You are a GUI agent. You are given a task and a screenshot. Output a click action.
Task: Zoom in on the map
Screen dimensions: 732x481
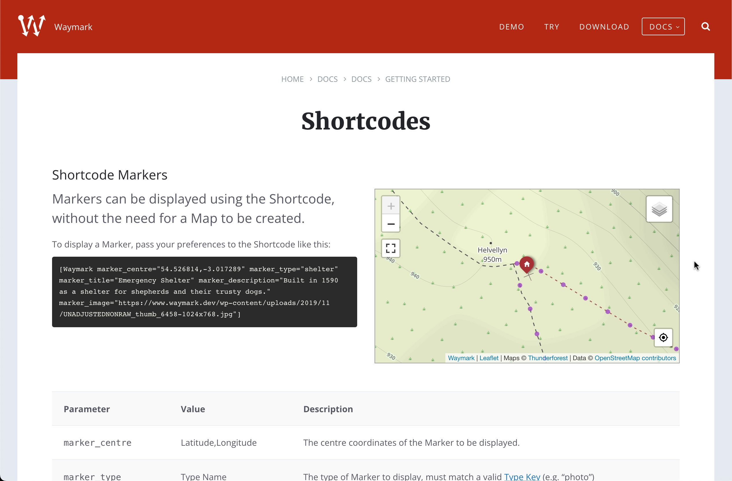click(391, 206)
